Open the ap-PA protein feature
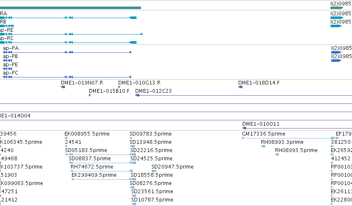 67,52
